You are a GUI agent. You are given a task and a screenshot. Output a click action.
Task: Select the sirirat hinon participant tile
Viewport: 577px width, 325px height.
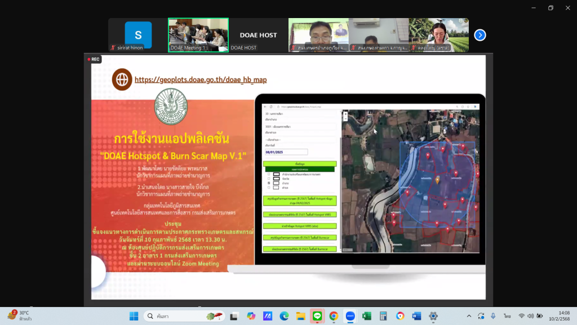[138, 35]
